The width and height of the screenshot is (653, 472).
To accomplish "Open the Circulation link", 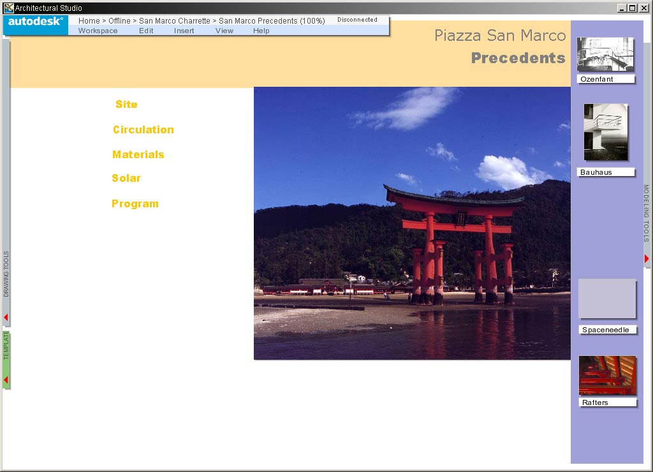I will (143, 129).
